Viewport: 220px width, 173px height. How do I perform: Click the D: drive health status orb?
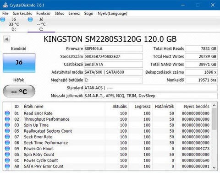3,19
